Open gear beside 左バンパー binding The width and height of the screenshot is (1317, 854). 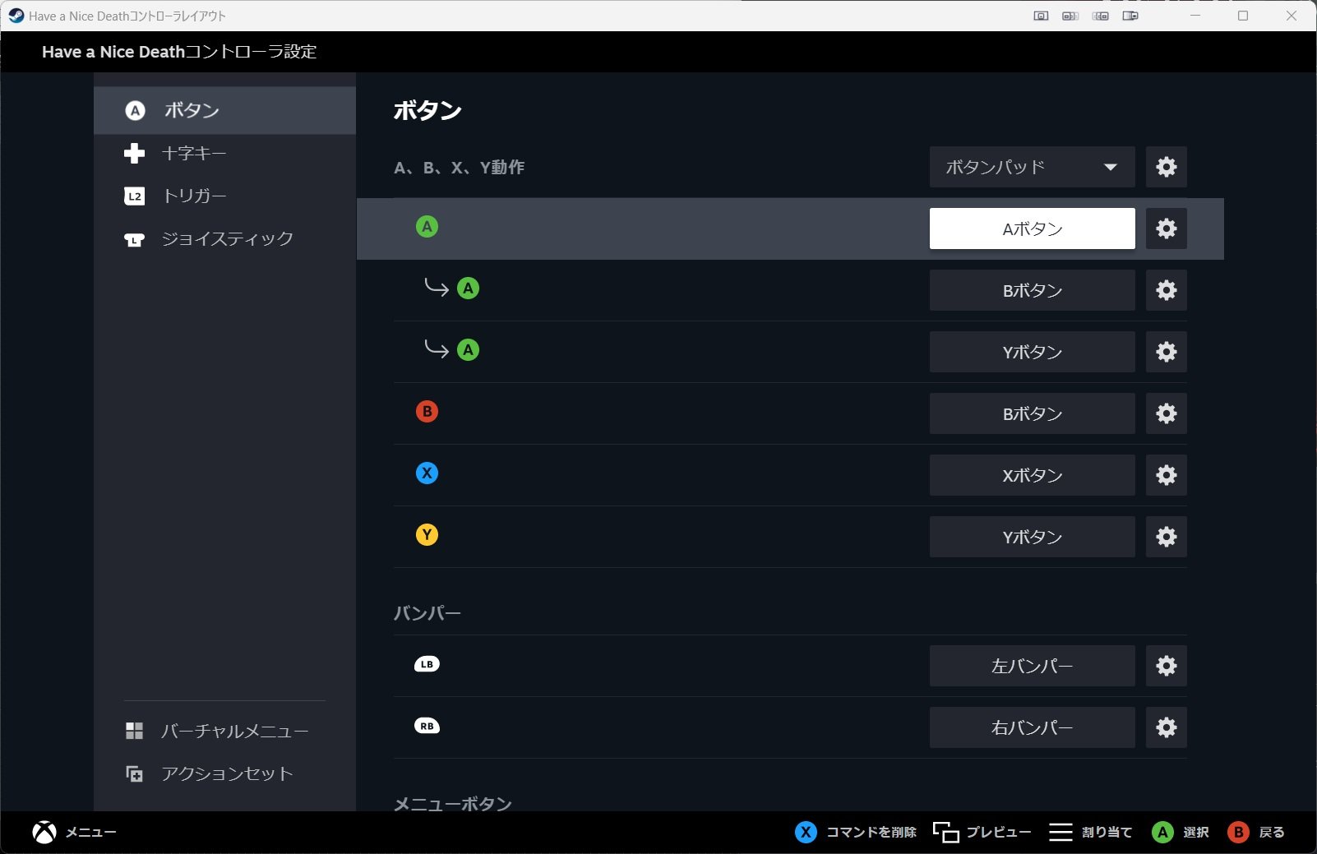[1166, 666]
